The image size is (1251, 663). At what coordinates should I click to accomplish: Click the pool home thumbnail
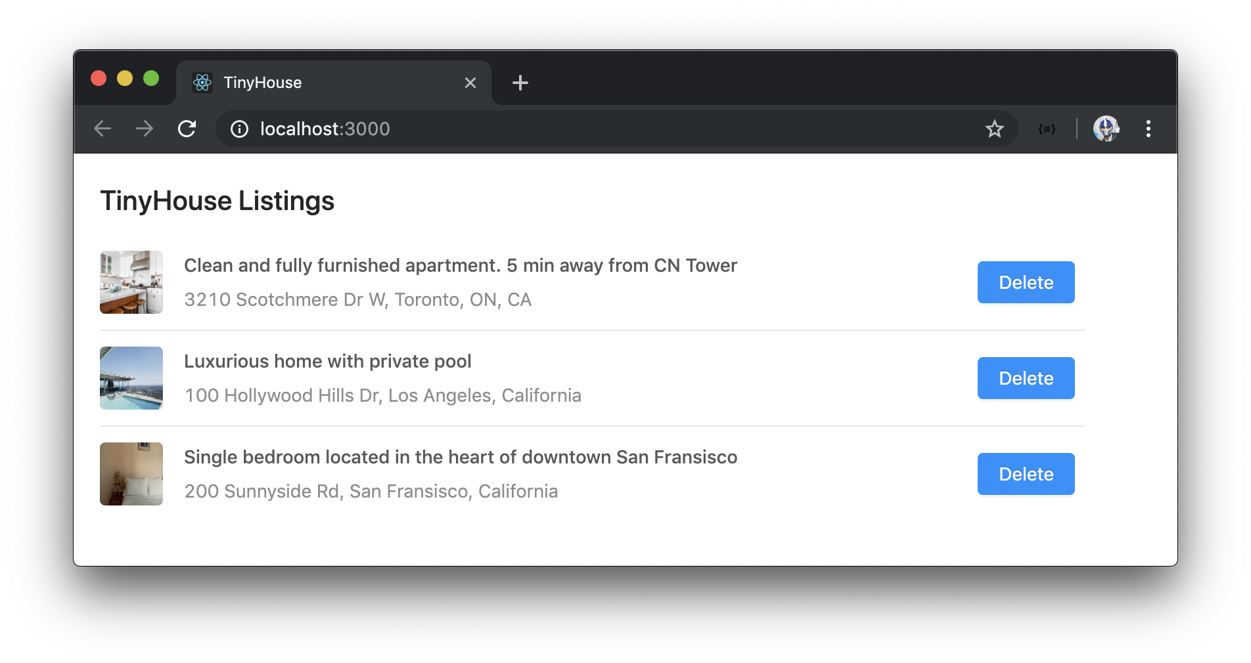(x=131, y=378)
